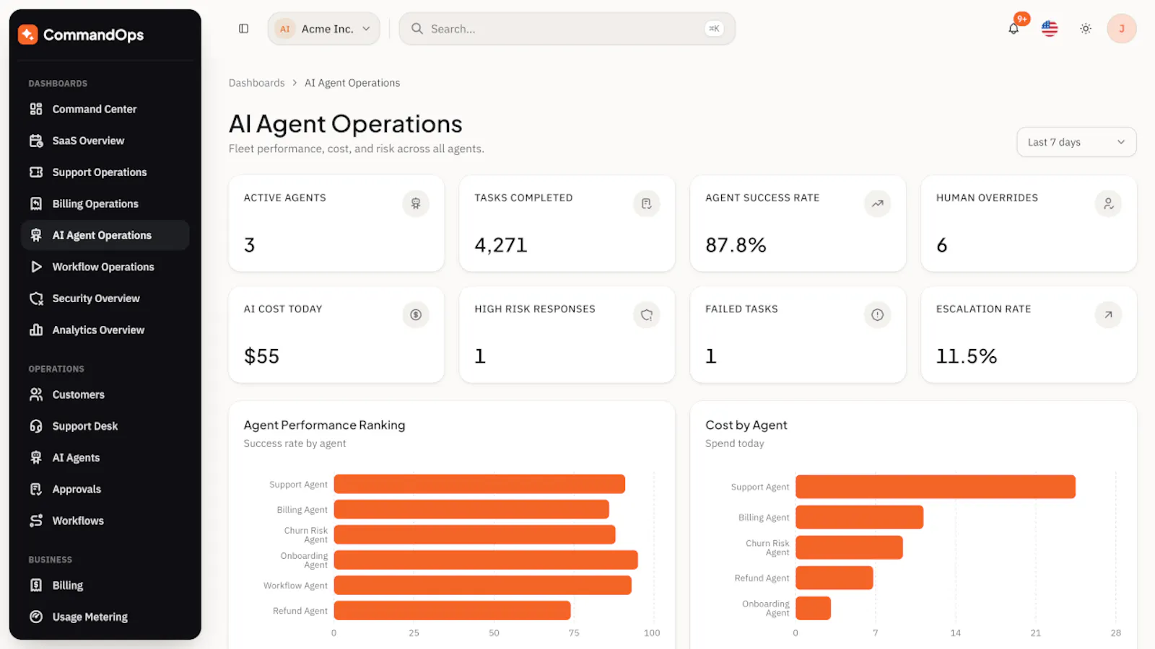
Task: Toggle light theme with sun icon
Action: click(x=1086, y=29)
